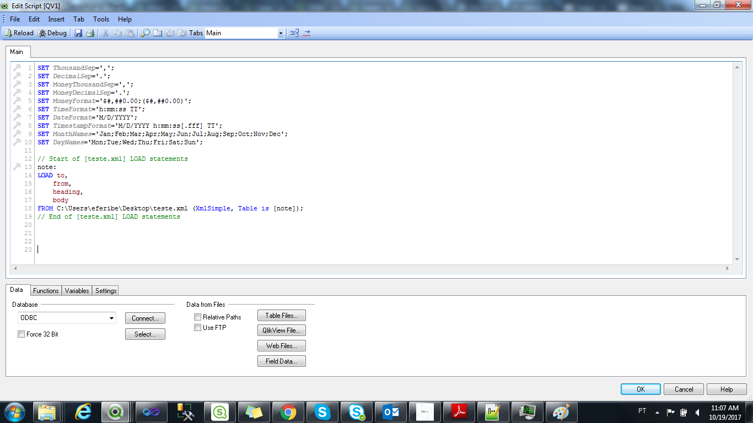Add a new script tab icon
The width and height of the screenshot is (753, 423).
(158, 33)
